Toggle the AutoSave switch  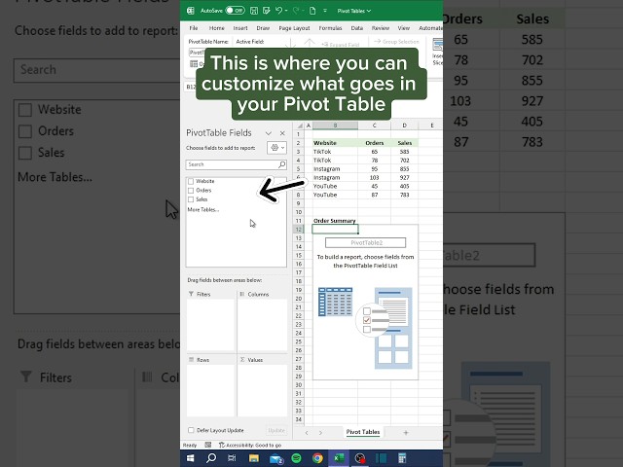click(x=235, y=11)
